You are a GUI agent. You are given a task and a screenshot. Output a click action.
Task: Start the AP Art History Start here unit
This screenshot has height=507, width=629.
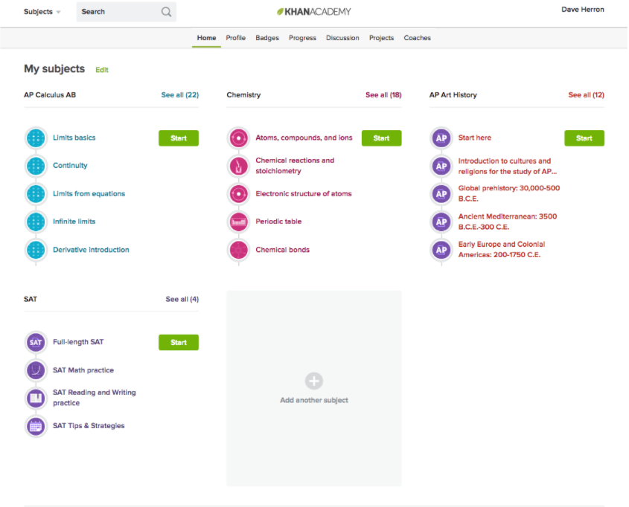click(x=584, y=138)
